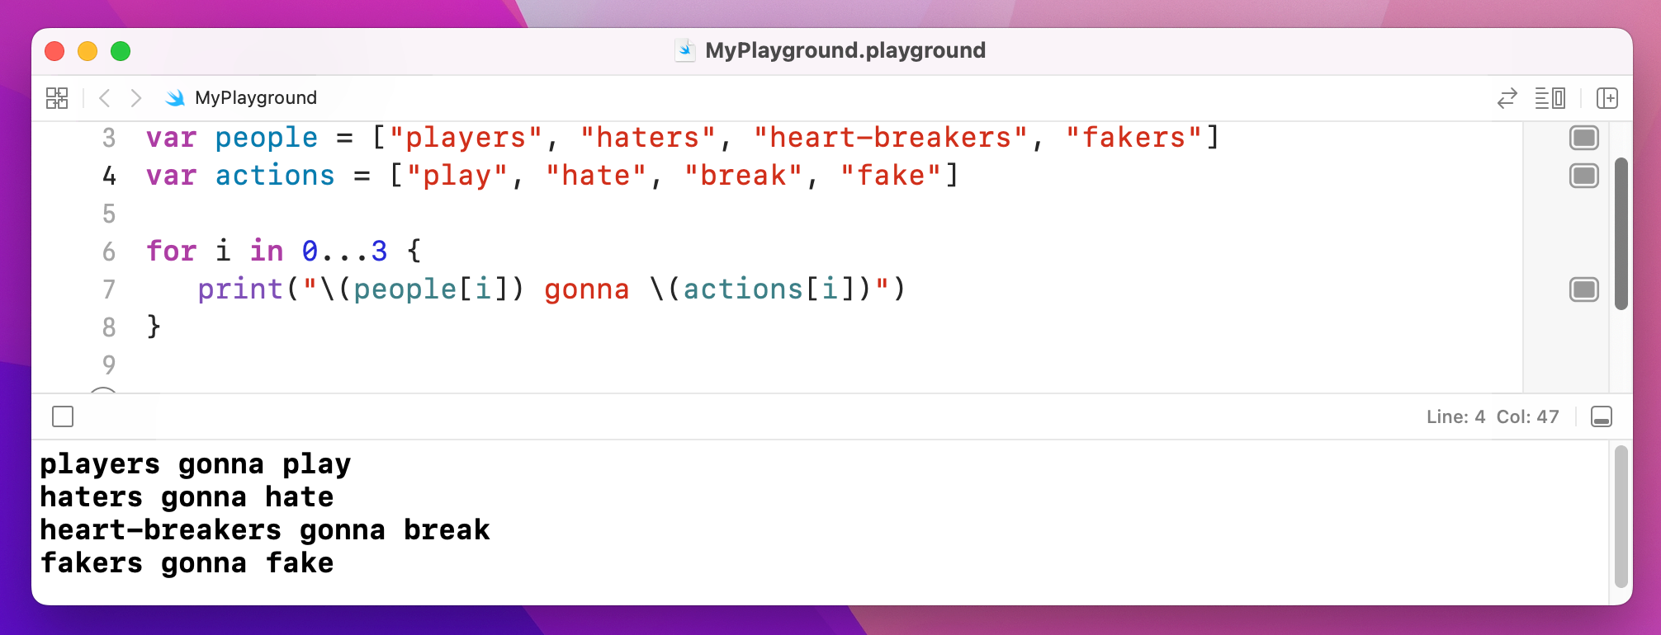Show quick look result for actions array
This screenshot has height=635, width=1661.
[x=1583, y=176]
